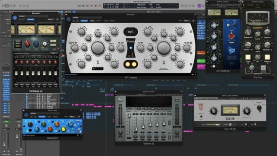Toggle the blue LED button in Passeq center
The height and width of the screenshot is (156, 277).
[131, 48]
